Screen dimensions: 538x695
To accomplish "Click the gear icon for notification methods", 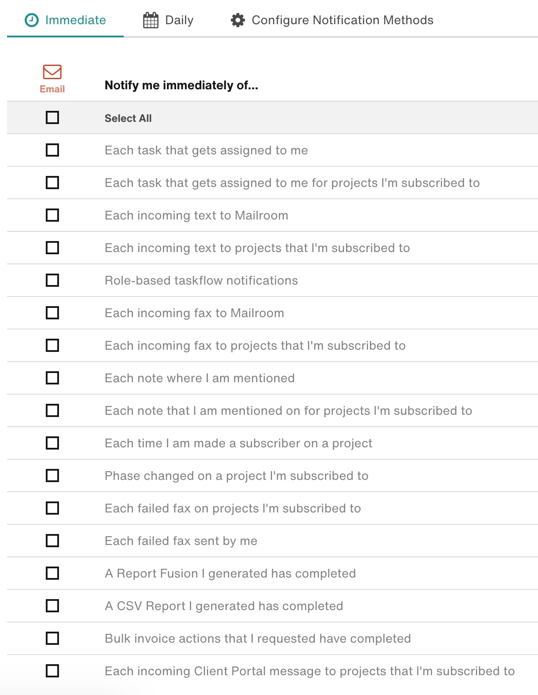I will pyautogui.click(x=238, y=20).
